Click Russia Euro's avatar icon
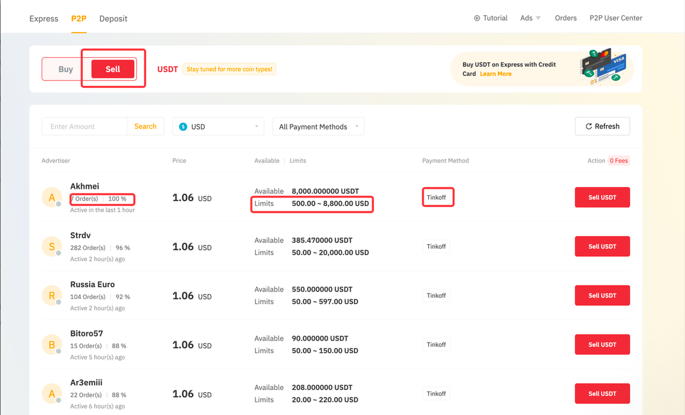Screen dimensions: 685x415 (52, 296)
